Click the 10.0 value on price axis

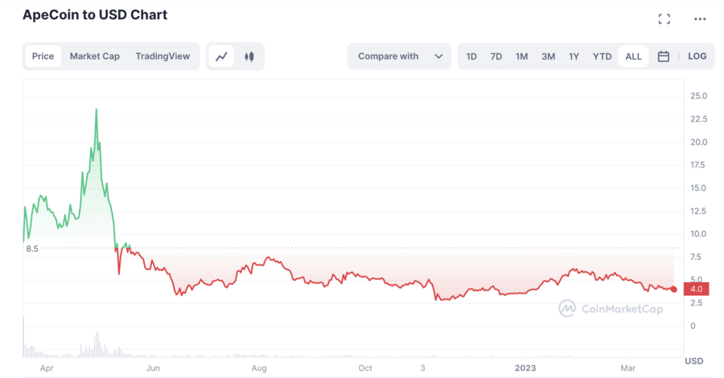coord(698,234)
